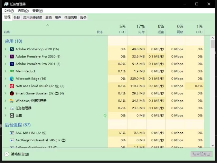This screenshot has height=163, width=217.
Task: Click the 110.7 MB memory cell
Action: pyautogui.click(x=138, y=86)
